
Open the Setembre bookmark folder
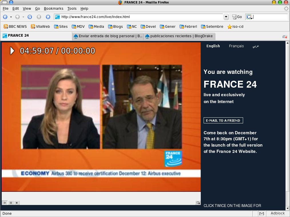coord(212,26)
